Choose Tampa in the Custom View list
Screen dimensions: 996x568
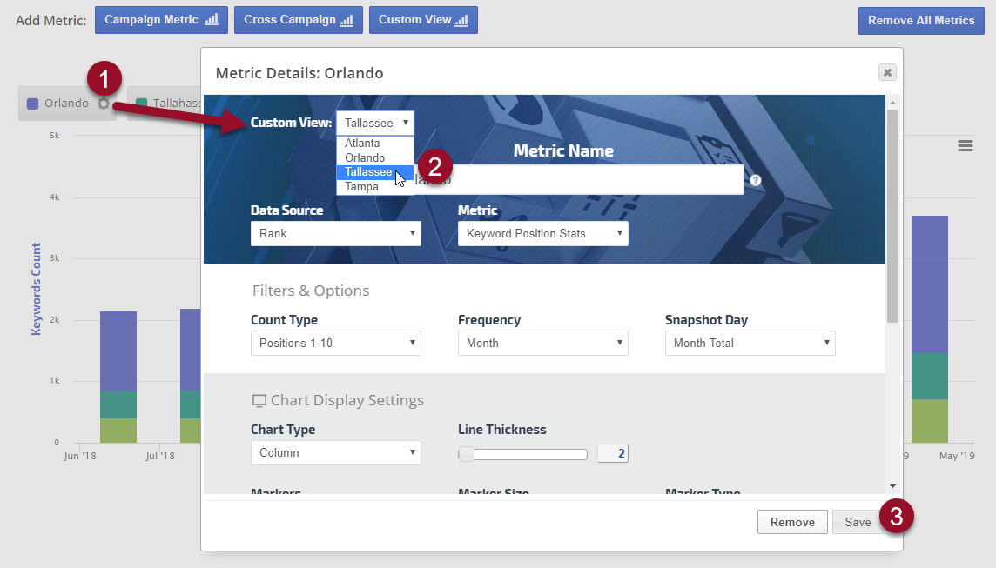pyautogui.click(x=361, y=186)
